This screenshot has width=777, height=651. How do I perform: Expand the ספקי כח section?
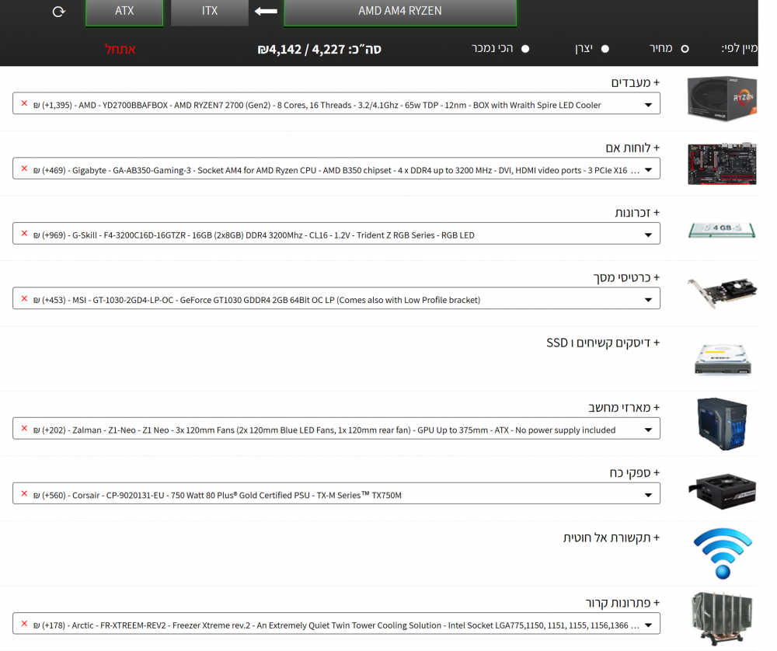point(635,473)
